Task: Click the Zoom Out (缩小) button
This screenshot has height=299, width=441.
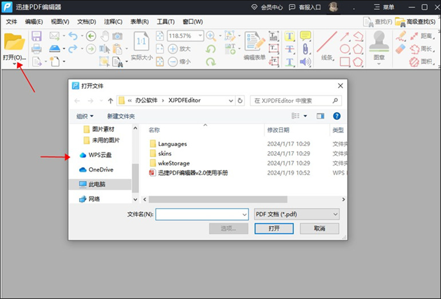Action: [x=179, y=62]
